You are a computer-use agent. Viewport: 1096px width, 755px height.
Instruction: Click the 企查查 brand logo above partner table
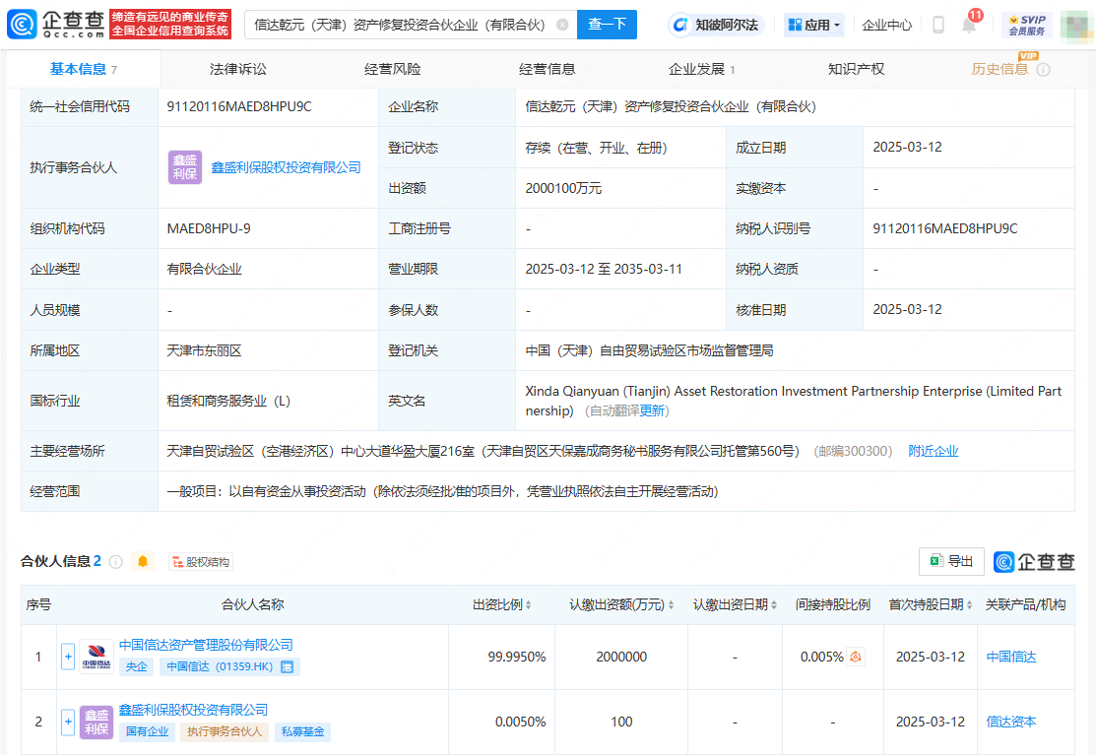[1034, 561]
